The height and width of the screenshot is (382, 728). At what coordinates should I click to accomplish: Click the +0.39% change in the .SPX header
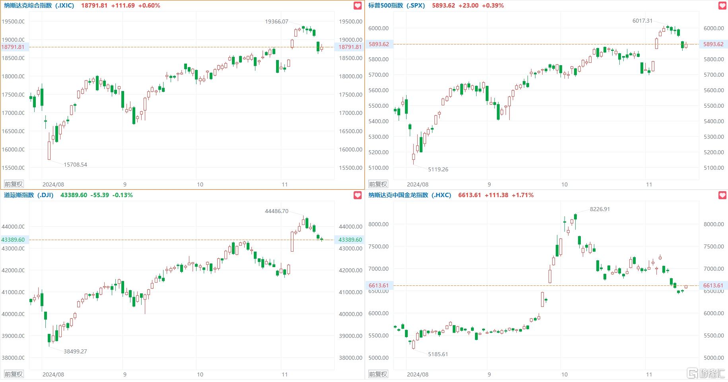click(493, 6)
